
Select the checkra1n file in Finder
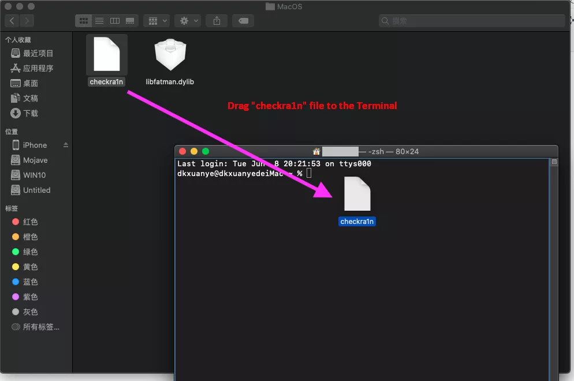(106, 55)
